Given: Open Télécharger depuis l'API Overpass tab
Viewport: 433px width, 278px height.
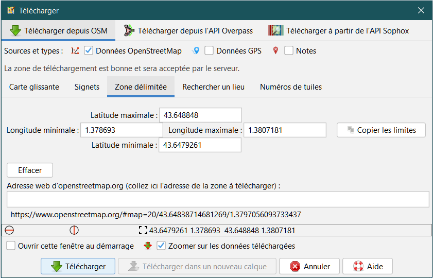Looking at the screenshot, I should (188, 31).
